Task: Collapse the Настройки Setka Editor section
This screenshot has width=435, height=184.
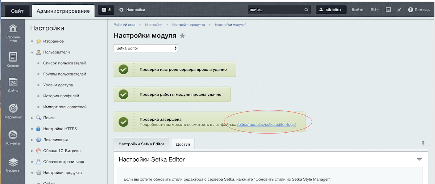Action: tap(419, 159)
